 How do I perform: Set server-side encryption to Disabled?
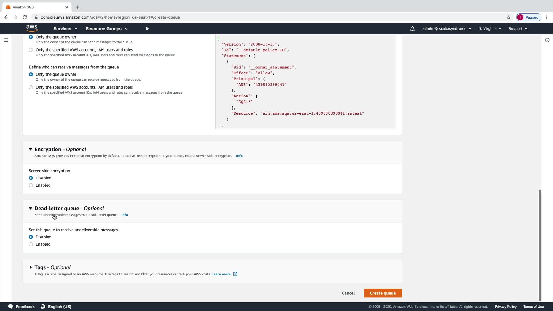[x=31, y=178]
